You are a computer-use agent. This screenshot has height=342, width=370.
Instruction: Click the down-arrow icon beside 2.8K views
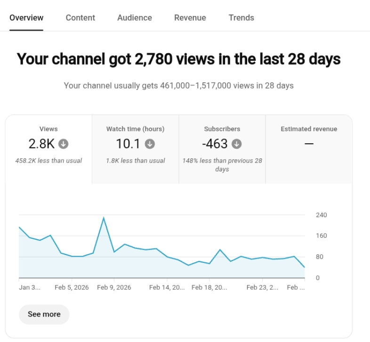[64, 144]
